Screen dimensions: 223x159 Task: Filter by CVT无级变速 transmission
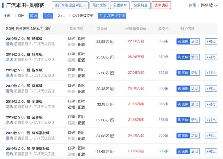tap(83, 16)
